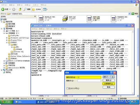Expand the Documents and Settings folder node
Viewport: 140px width, 105px height.
click(x=7, y=38)
